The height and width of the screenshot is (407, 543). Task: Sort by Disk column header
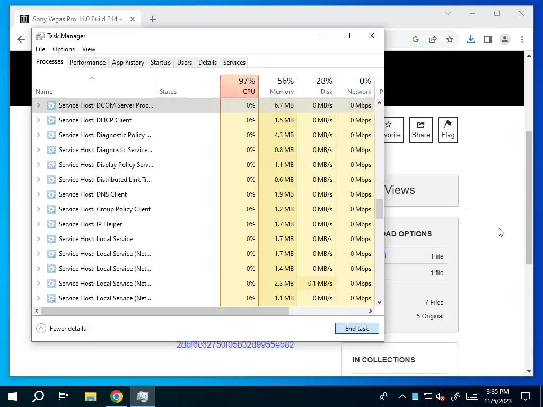pyautogui.click(x=317, y=86)
